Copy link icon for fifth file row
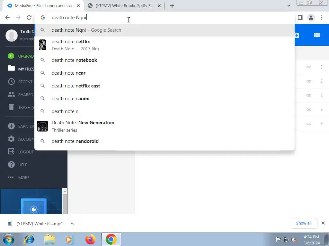 coord(309,124)
